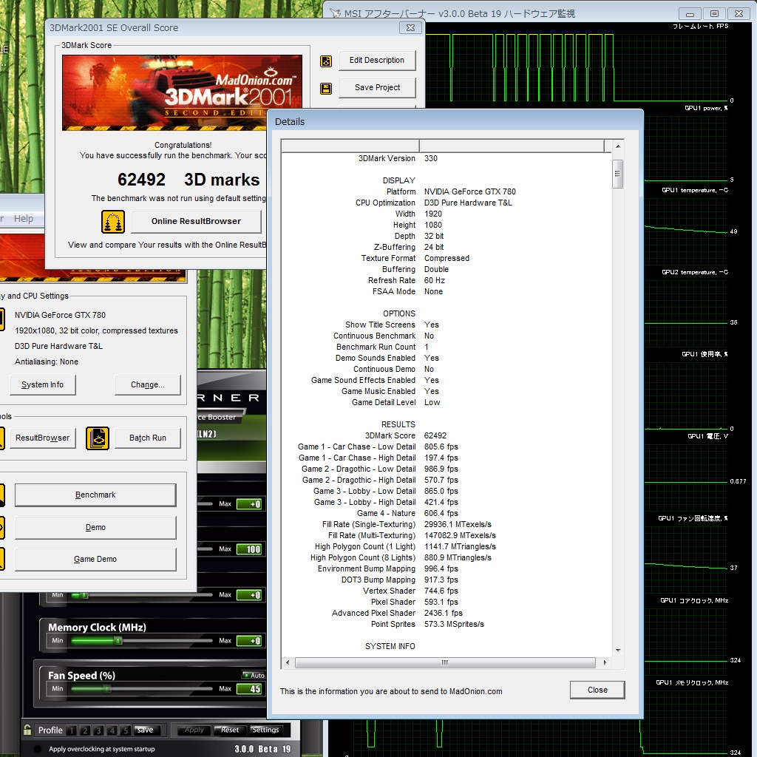The image size is (757, 757).
Task: Open Afterburner Settings
Action: pos(265,730)
